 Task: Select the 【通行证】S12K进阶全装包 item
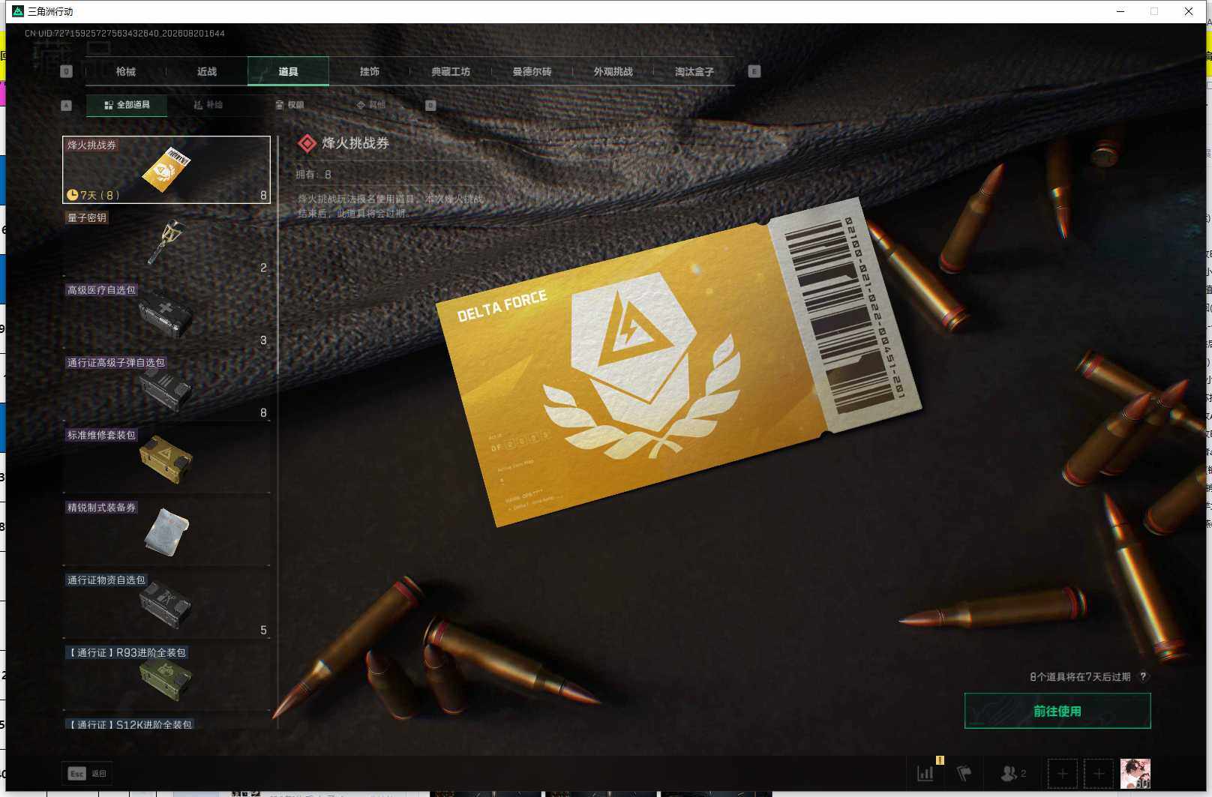166,724
